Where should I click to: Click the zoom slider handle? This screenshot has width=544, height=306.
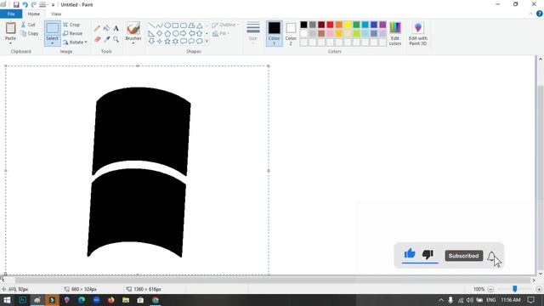coord(515,289)
